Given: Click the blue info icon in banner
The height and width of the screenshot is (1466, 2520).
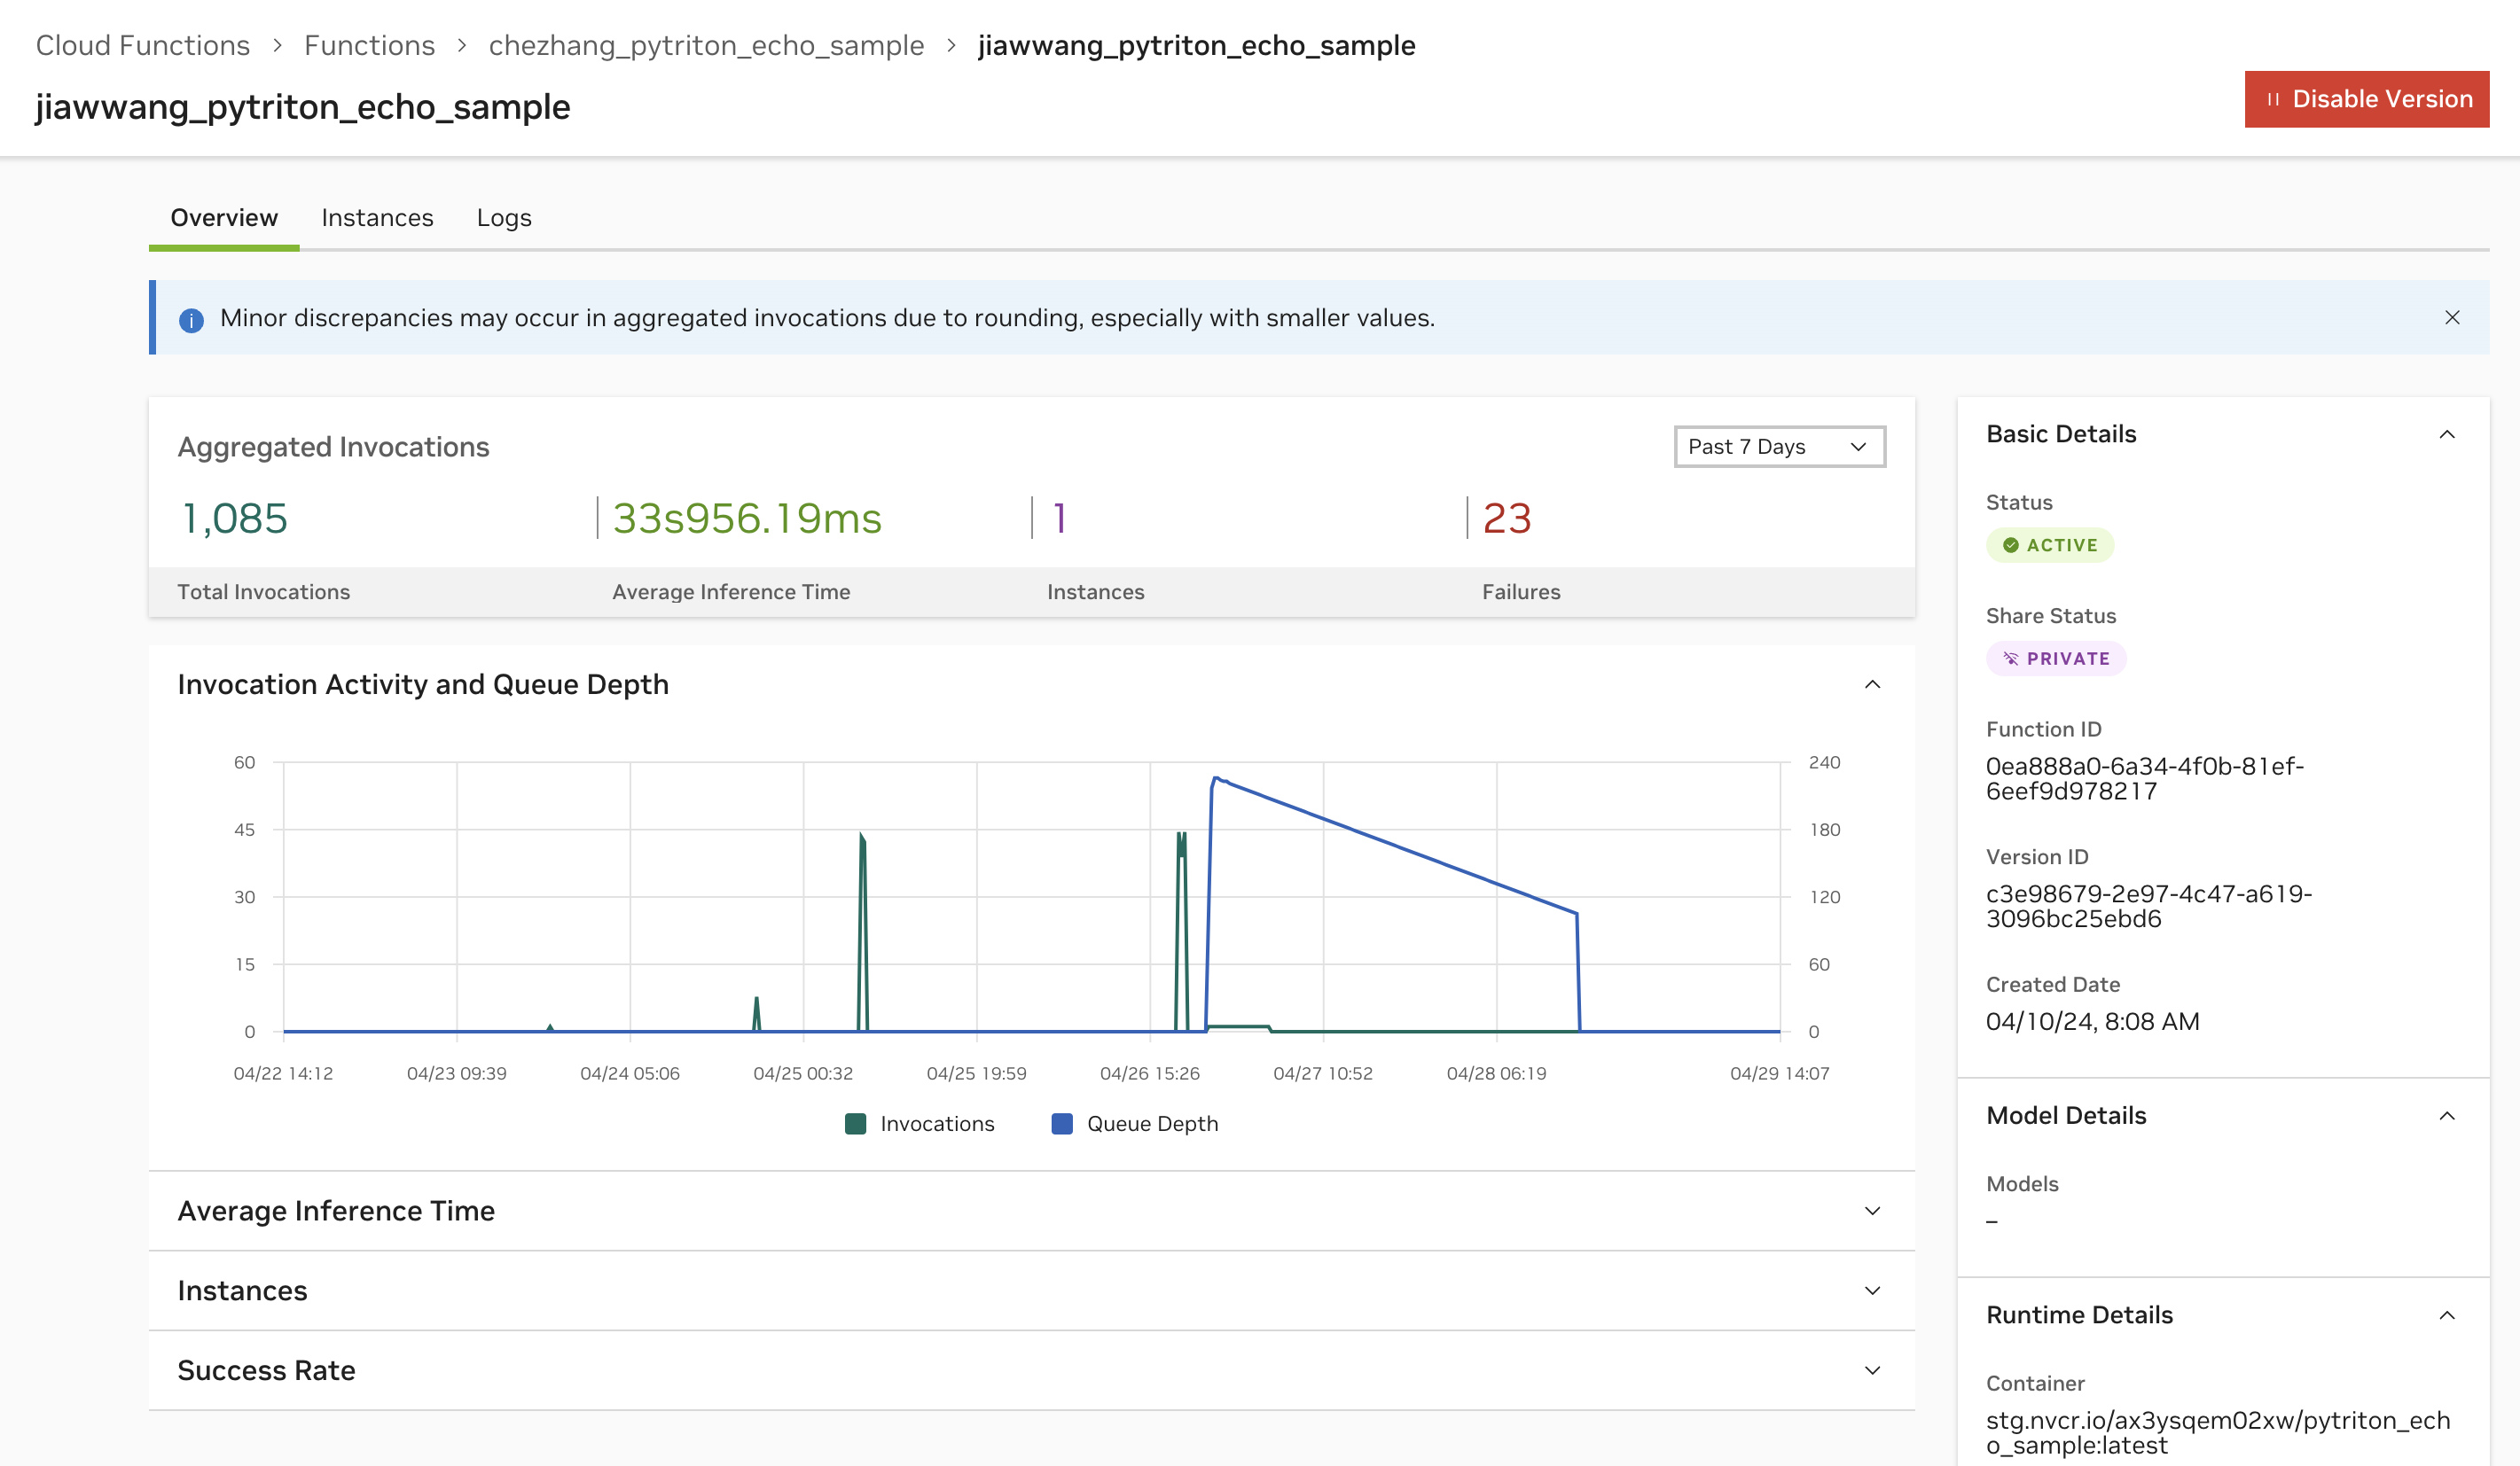Looking at the screenshot, I should point(191,320).
